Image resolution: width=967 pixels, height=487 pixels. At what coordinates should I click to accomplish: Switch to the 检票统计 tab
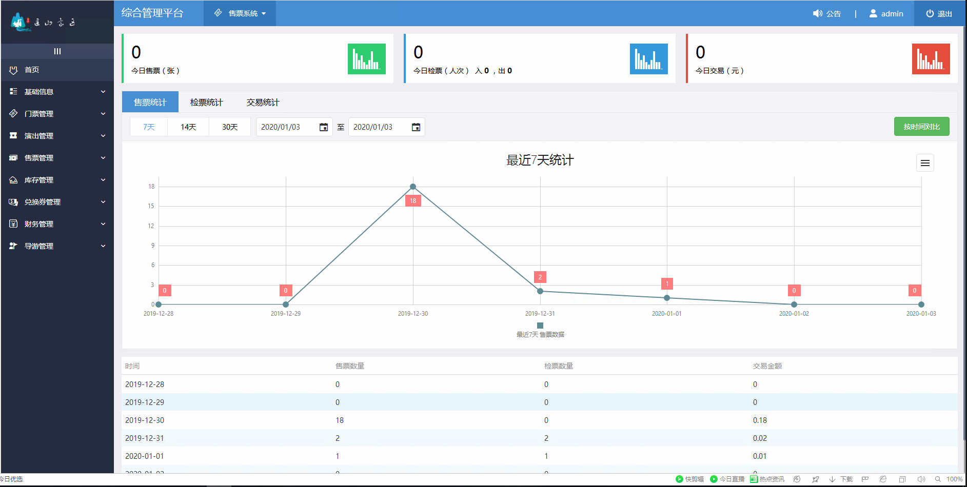click(x=206, y=103)
